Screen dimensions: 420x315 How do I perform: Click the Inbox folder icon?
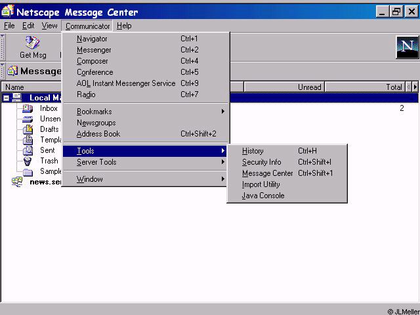click(28, 108)
